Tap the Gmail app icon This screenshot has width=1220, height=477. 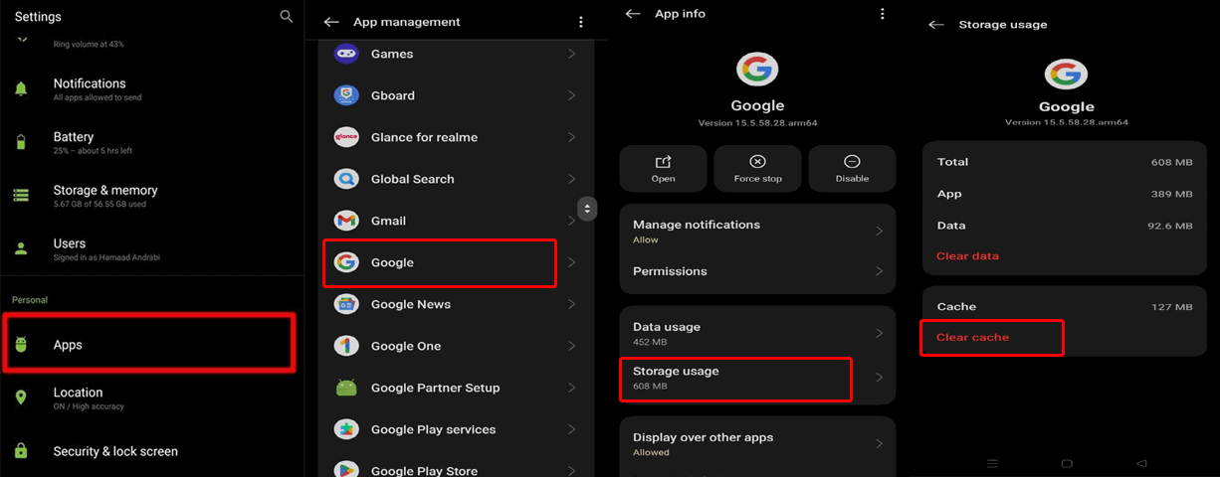346,221
